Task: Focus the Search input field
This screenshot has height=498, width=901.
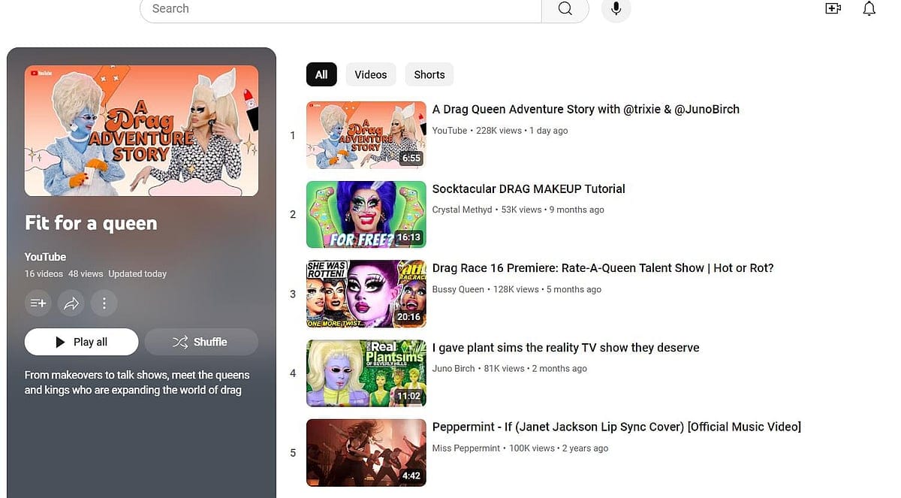Action: (x=341, y=9)
